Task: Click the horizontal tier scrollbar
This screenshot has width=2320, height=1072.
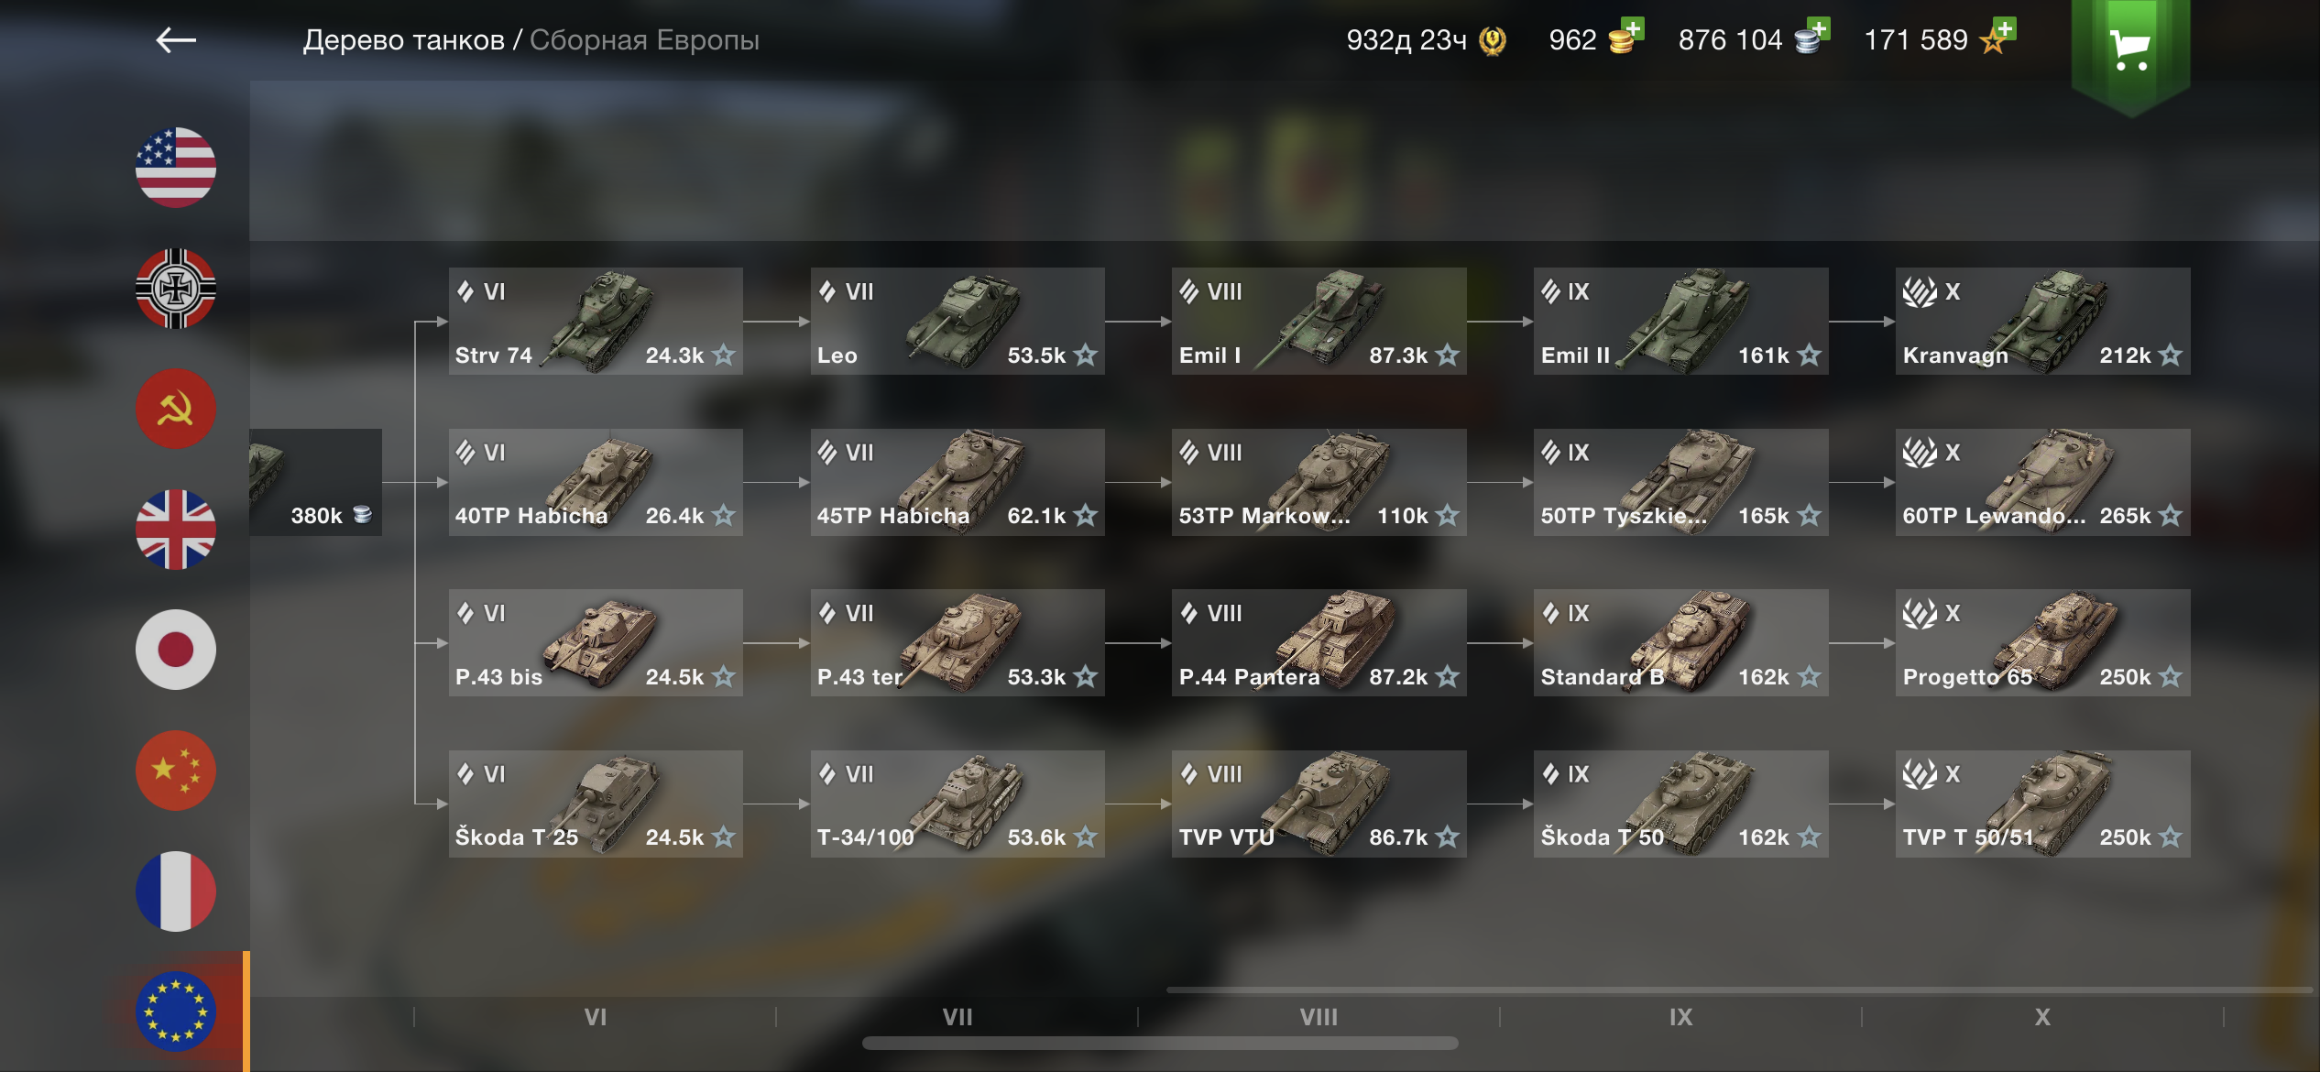Action: pyautogui.click(x=1160, y=1044)
